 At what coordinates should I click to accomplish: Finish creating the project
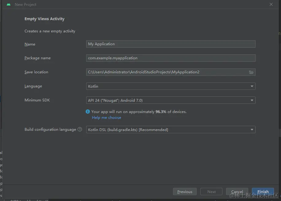[263, 192]
